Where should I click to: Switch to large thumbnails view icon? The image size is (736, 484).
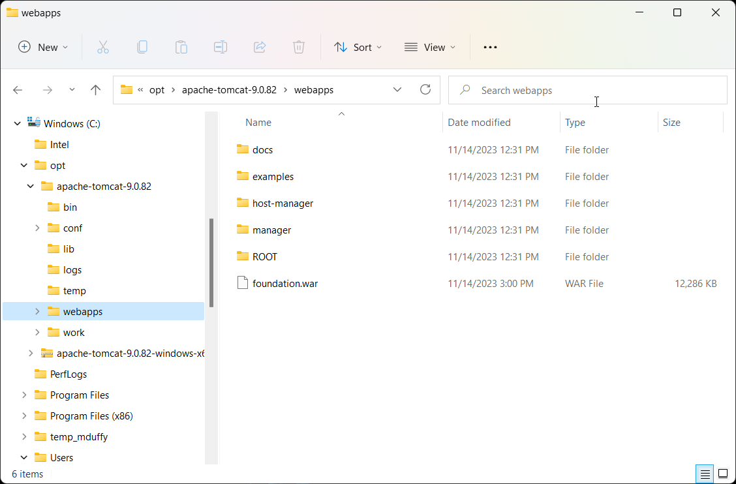tap(724, 474)
